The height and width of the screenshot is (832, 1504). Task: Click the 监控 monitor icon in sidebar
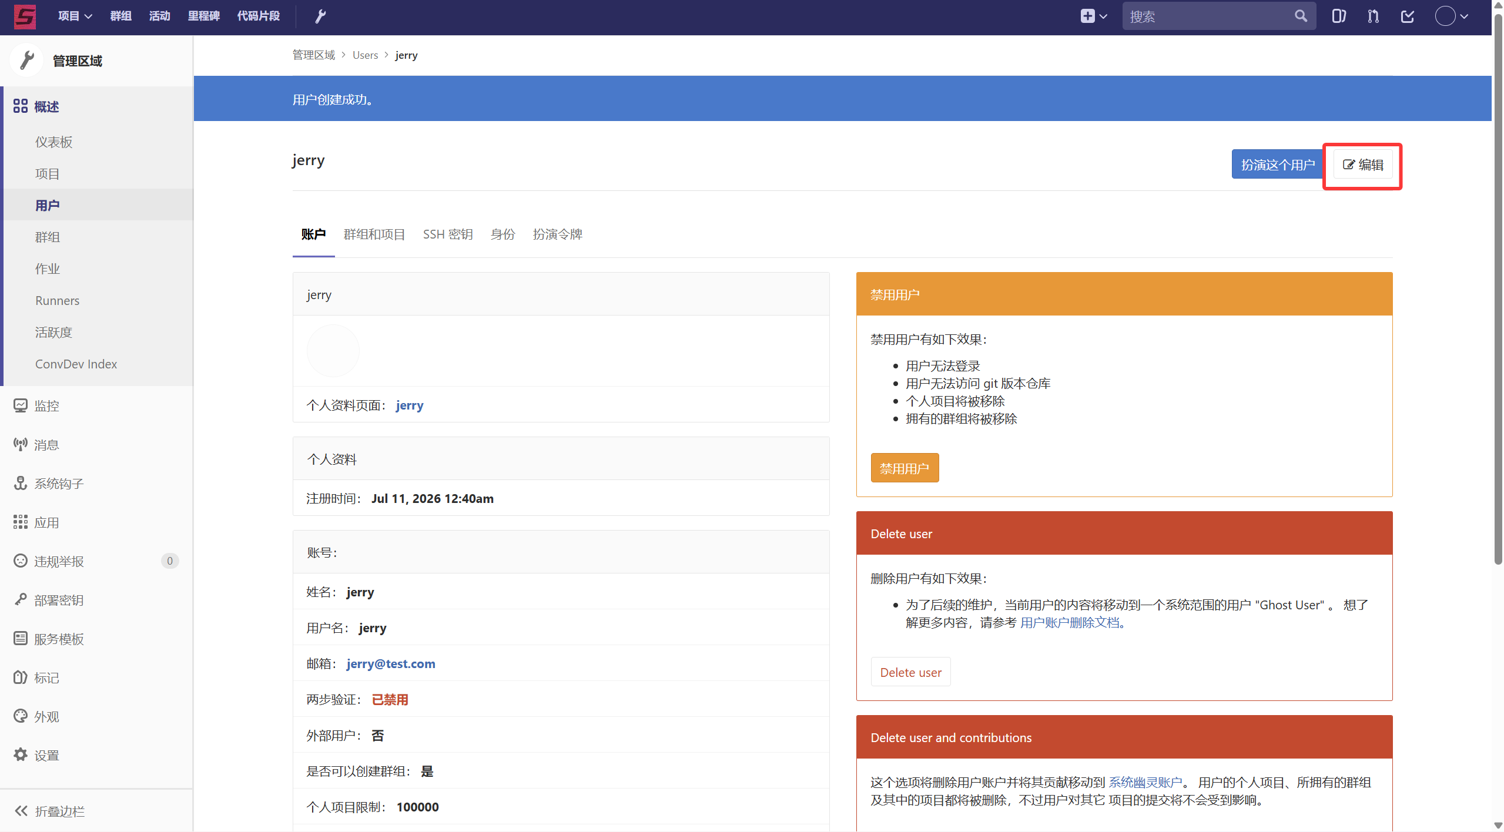(x=21, y=405)
